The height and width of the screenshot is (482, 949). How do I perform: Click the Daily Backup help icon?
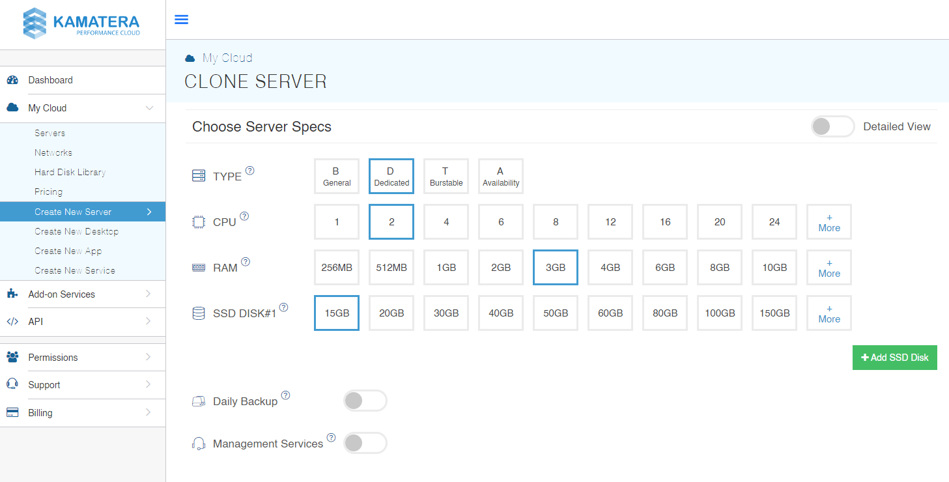(x=285, y=395)
